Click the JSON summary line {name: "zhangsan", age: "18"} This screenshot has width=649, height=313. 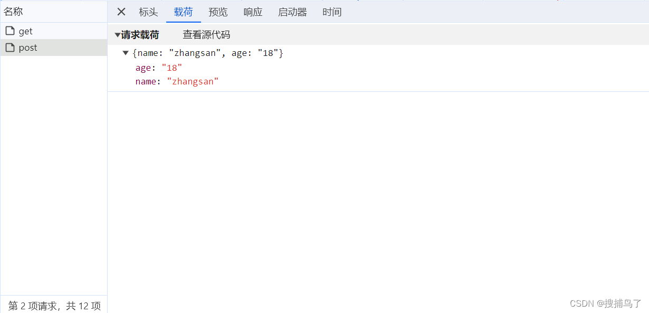pyautogui.click(x=208, y=53)
